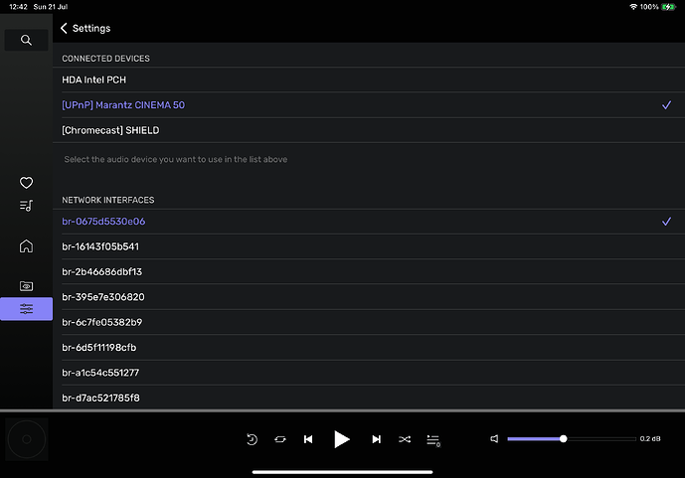Viewport: 685px width, 478px height.
Task: Select the settings sliders sidebar icon
Action: coord(26,309)
